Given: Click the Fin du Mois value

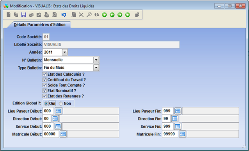Looking at the screenshot, I should [x=54, y=68].
